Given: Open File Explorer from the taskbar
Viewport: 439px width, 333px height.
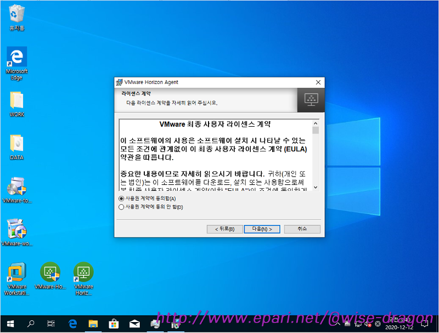Looking at the screenshot, I should 93,324.
